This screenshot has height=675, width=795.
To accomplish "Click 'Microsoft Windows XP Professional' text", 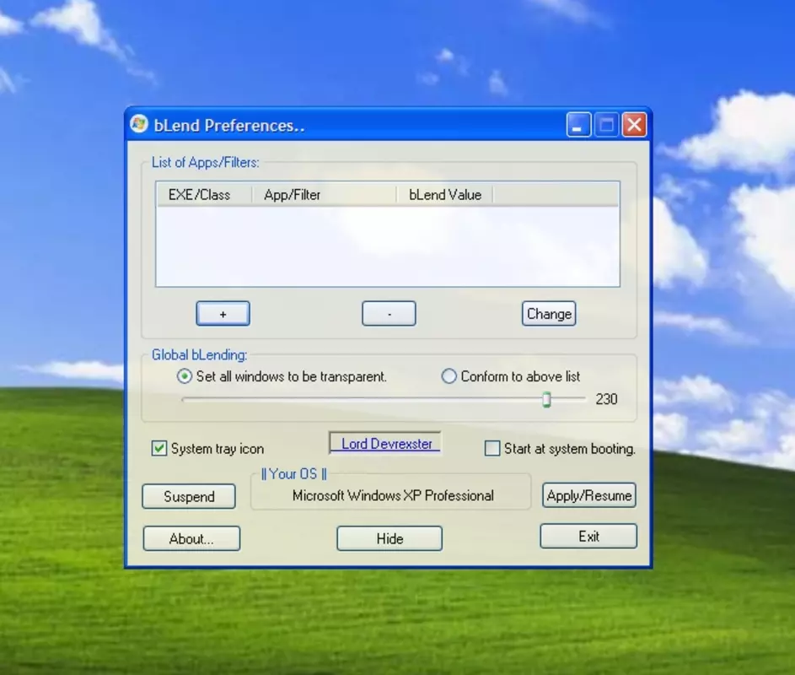I will (393, 495).
